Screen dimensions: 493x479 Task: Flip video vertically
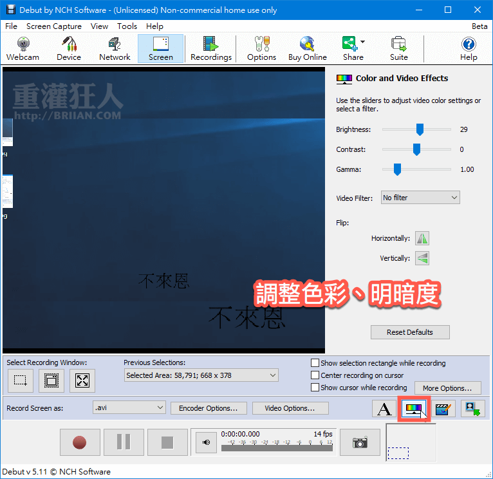pyautogui.click(x=422, y=258)
